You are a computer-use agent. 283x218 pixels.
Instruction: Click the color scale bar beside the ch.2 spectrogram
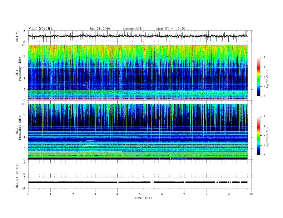click(259, 136)
